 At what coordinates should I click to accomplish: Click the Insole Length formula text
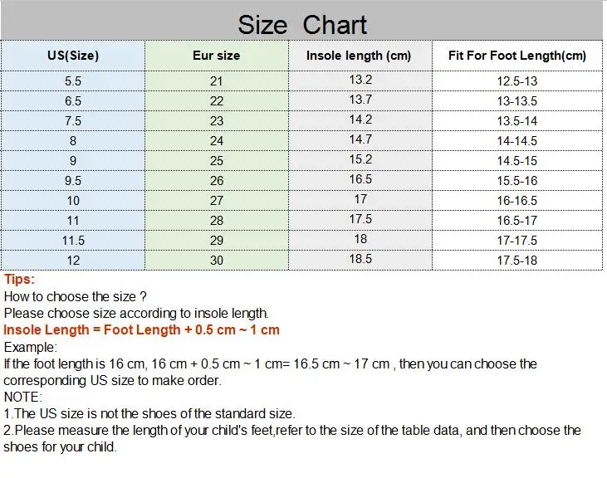[141, 330]
